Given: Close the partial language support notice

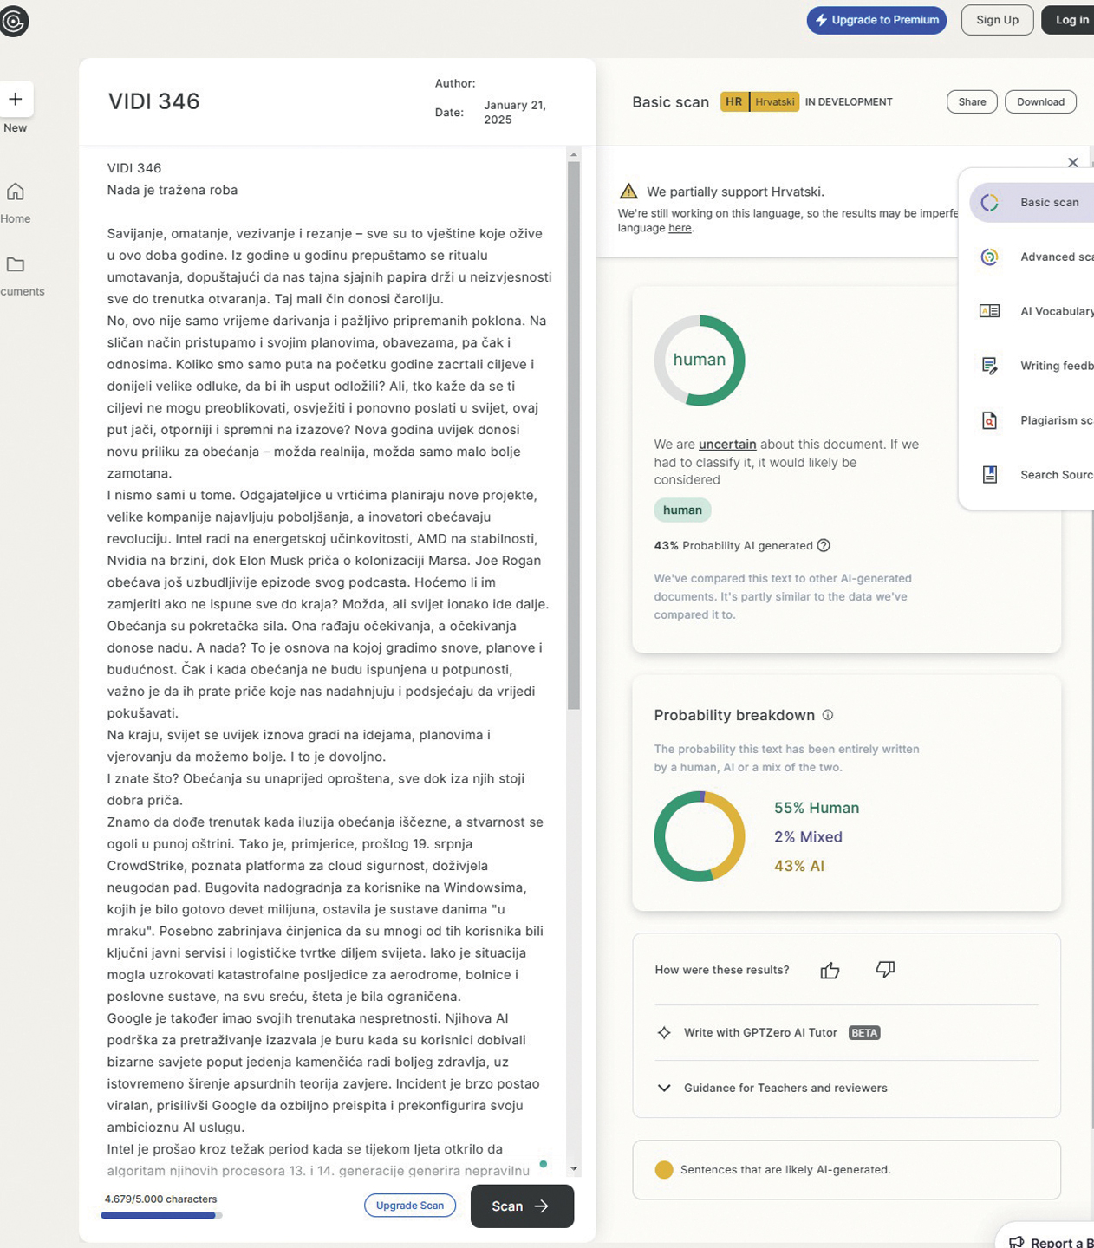Looking at the screenshot, I should click(1073, 163).
